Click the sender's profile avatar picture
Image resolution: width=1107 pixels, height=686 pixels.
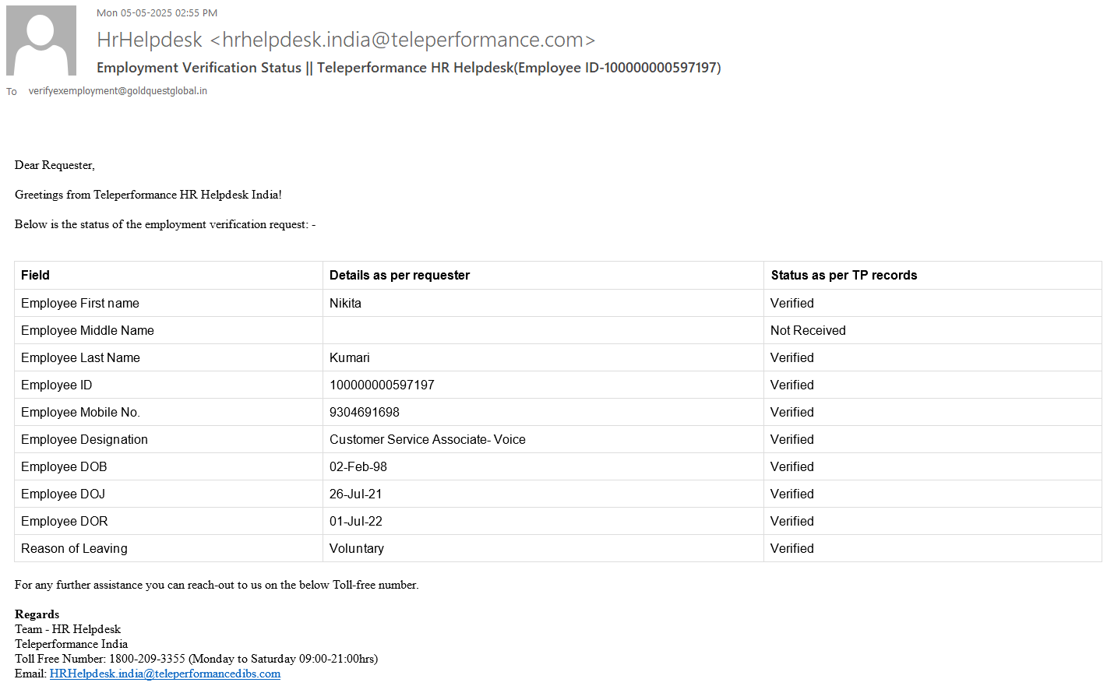[x=41, y=40]
